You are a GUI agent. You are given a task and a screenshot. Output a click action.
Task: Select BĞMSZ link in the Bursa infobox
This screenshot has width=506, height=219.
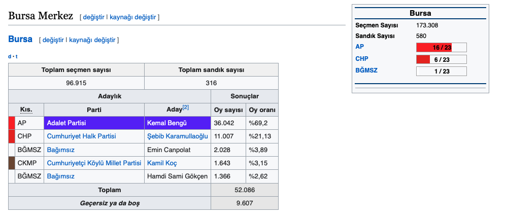click(366, 70)
